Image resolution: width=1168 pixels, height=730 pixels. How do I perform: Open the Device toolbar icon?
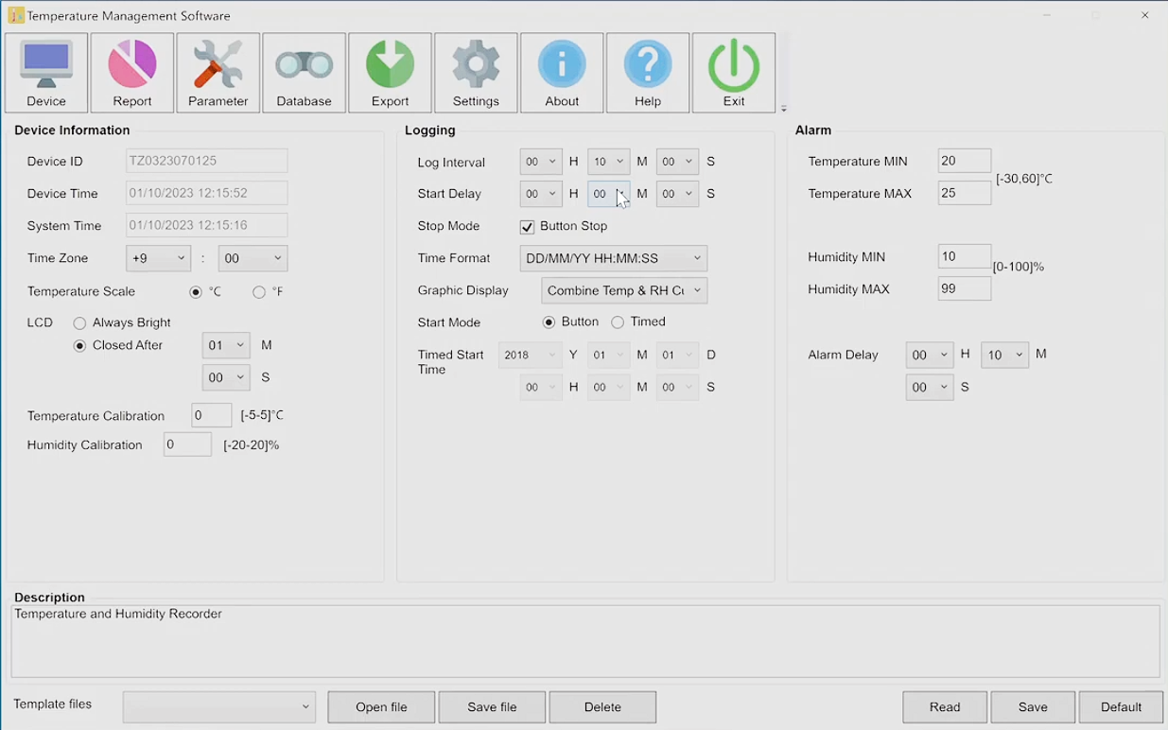point(46,73)
